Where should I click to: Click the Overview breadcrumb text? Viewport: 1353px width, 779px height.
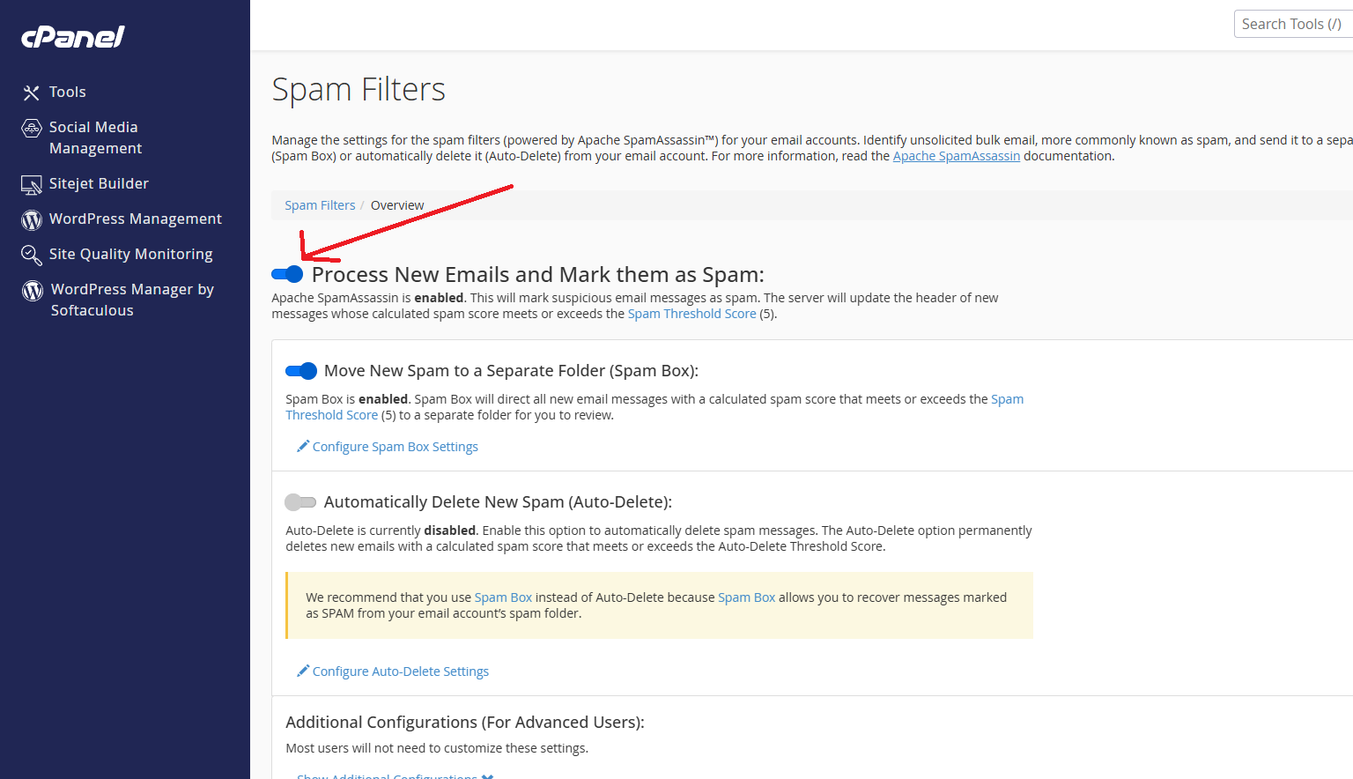click(397, 205)
